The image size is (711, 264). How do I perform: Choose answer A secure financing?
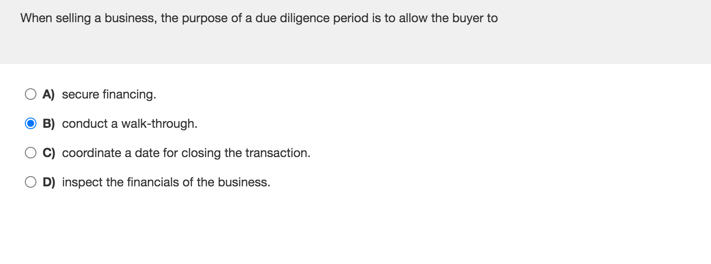pos(109,94)
